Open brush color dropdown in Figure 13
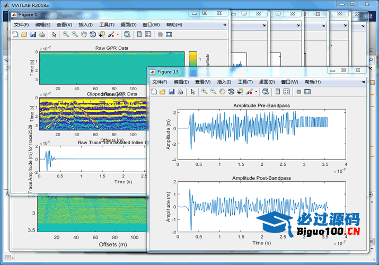Screen dimensions: 379x265 pyautogui.click(x=256, y=92)
